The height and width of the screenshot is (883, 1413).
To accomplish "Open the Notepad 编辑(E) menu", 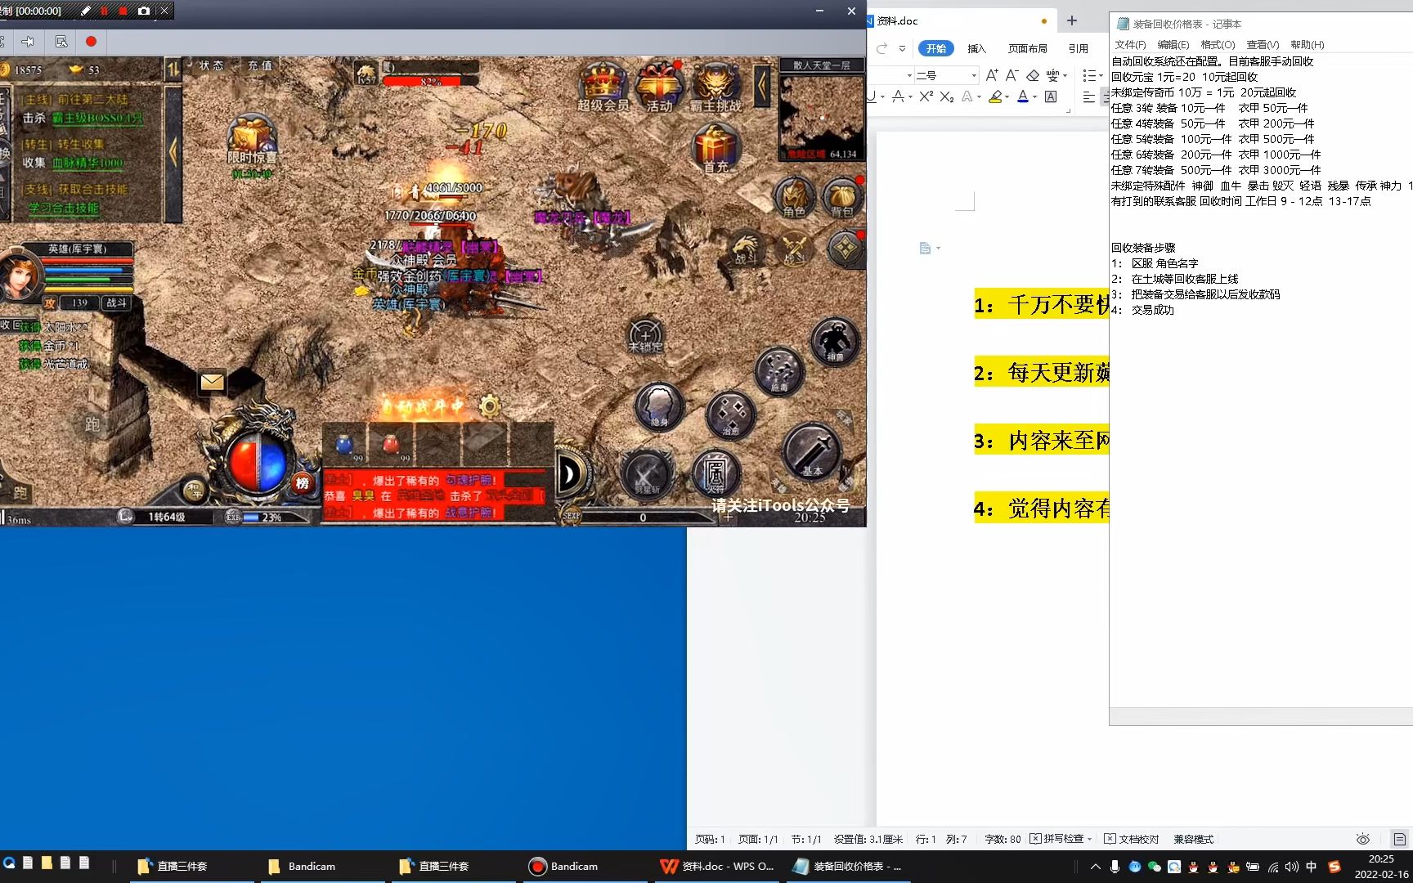I will pyautogui.click(x=1173, y=44).
